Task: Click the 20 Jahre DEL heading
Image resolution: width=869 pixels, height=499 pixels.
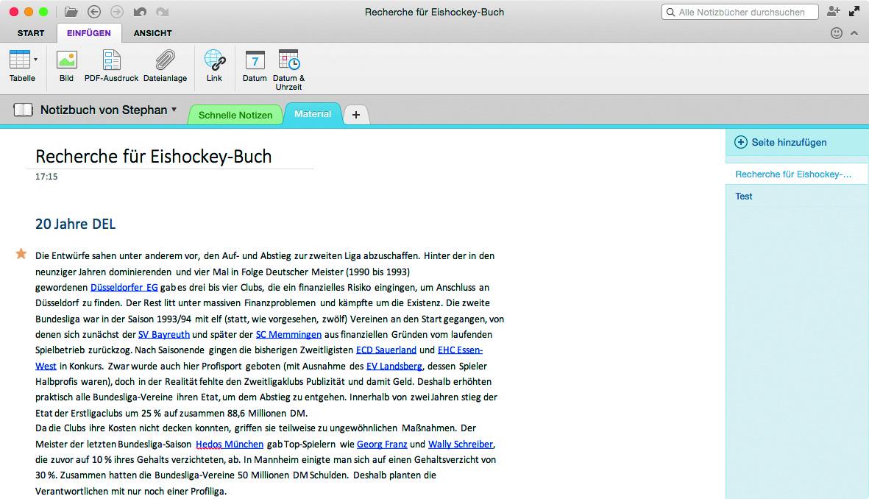Action: click(x=75, y=224)
